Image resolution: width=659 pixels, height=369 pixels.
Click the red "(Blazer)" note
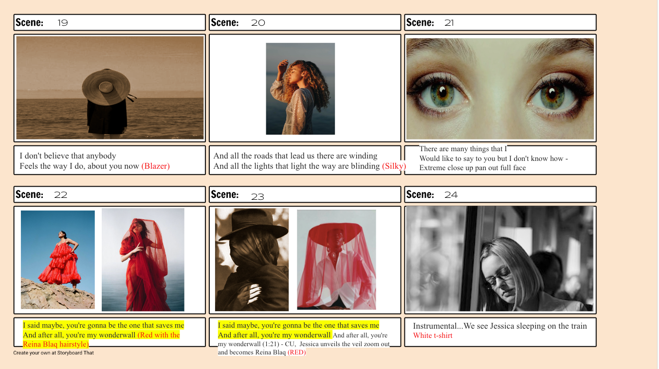[156, 166]
